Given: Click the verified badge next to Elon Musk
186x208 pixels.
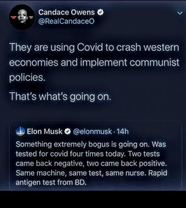Looking at the screenshot, I should point(67,131).
